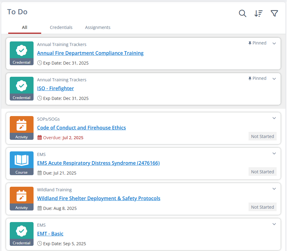Click Annual Fire Department Compliance credential badge icon
This screenshot has width=287, height=251.
[x=22, y=50]
